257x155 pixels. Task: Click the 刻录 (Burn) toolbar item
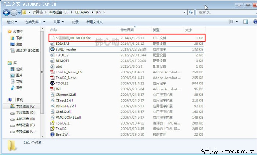75,22
